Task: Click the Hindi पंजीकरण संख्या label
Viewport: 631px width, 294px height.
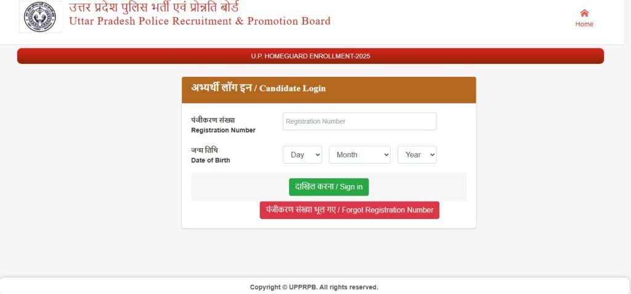Action: click(x=213, y=120)
